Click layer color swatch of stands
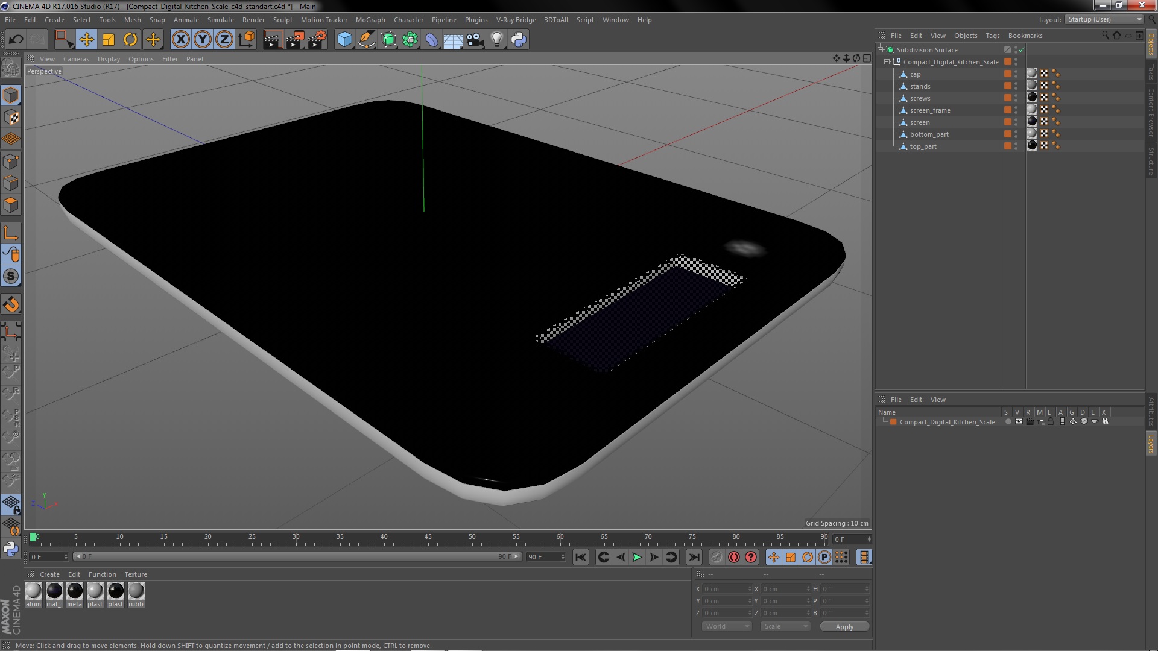The height and width of the screenshot is (651, 1158). (x=1007, y=86)
